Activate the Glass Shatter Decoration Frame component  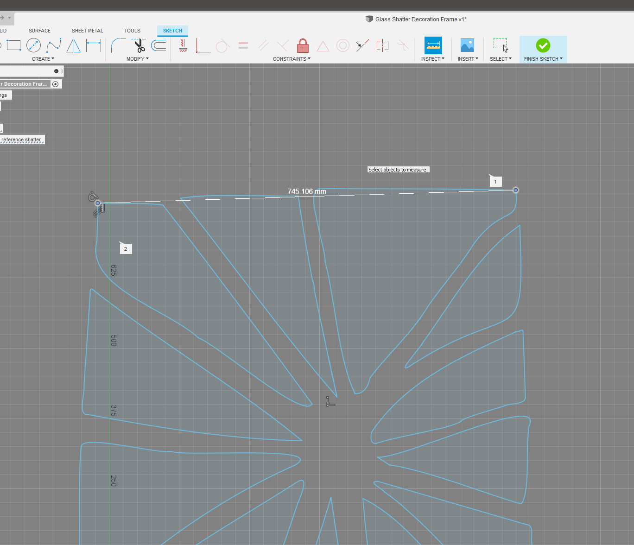56,84
